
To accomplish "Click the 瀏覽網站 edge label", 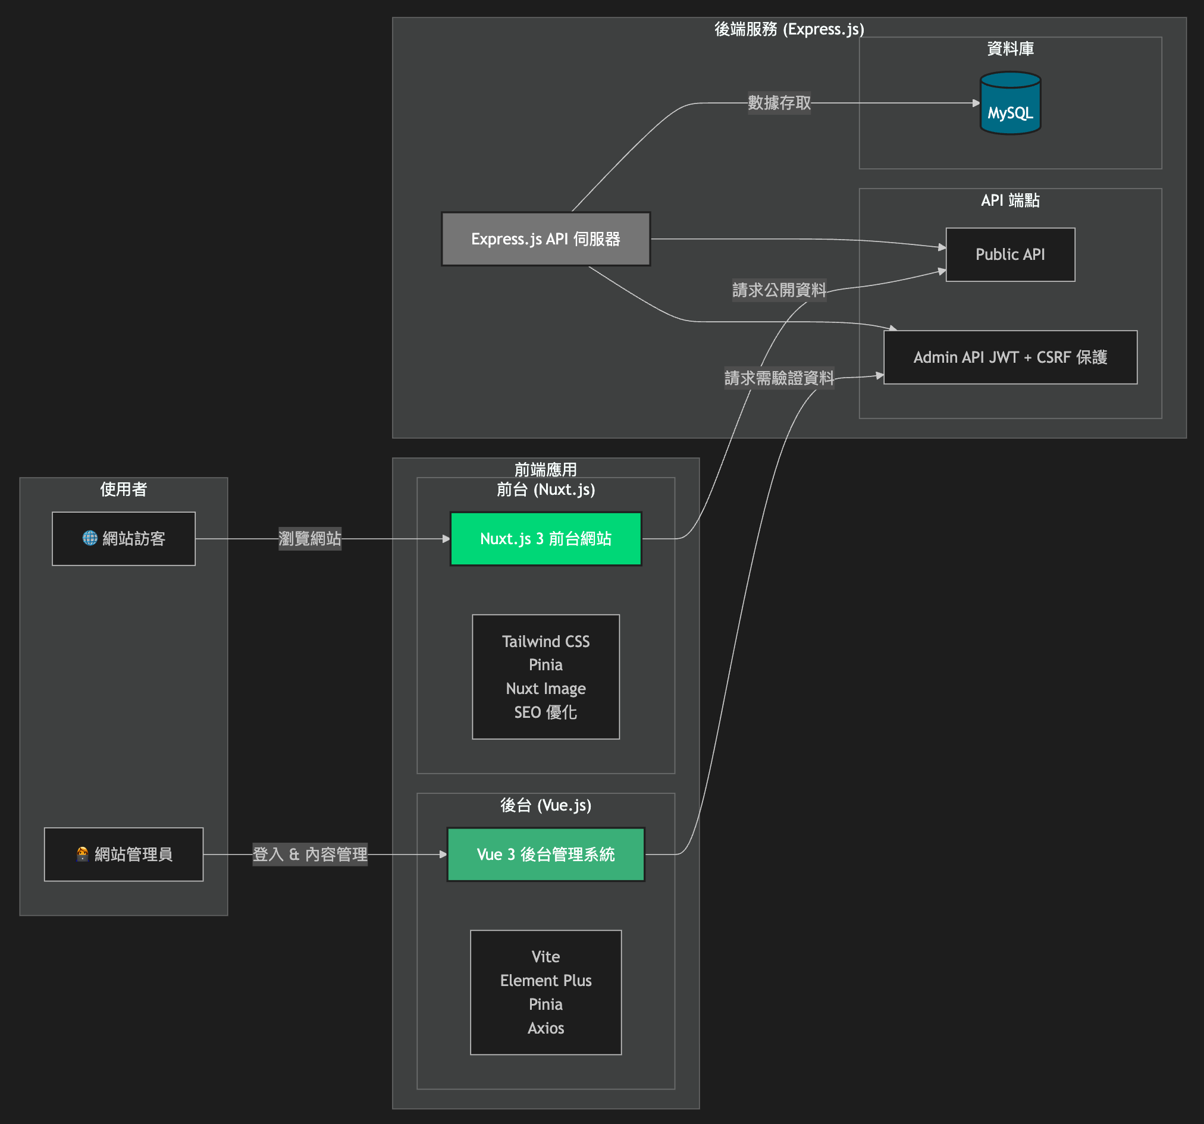I will (x=309, y=538).
